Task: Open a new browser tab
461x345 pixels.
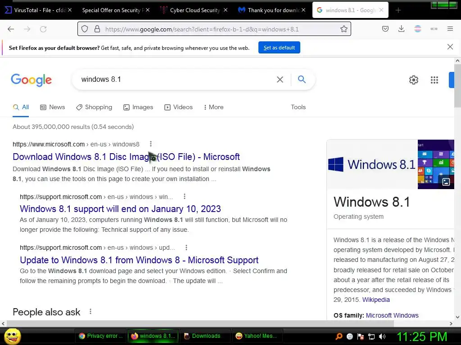Action: [398, 10]
